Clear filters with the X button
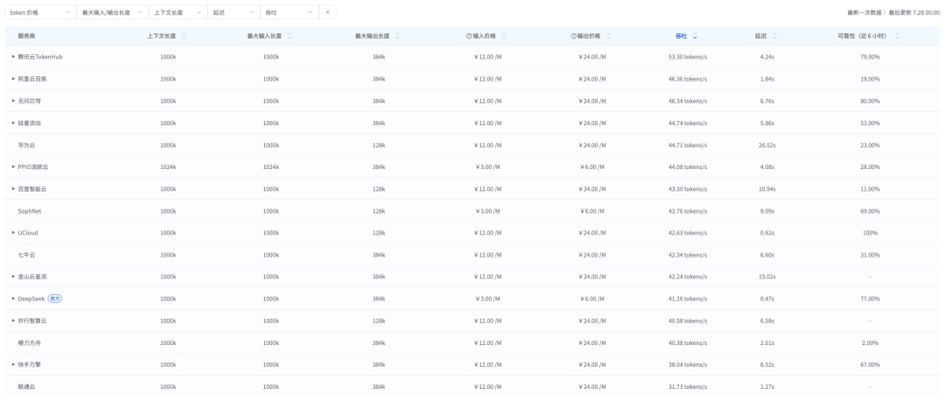 (327, 12)
